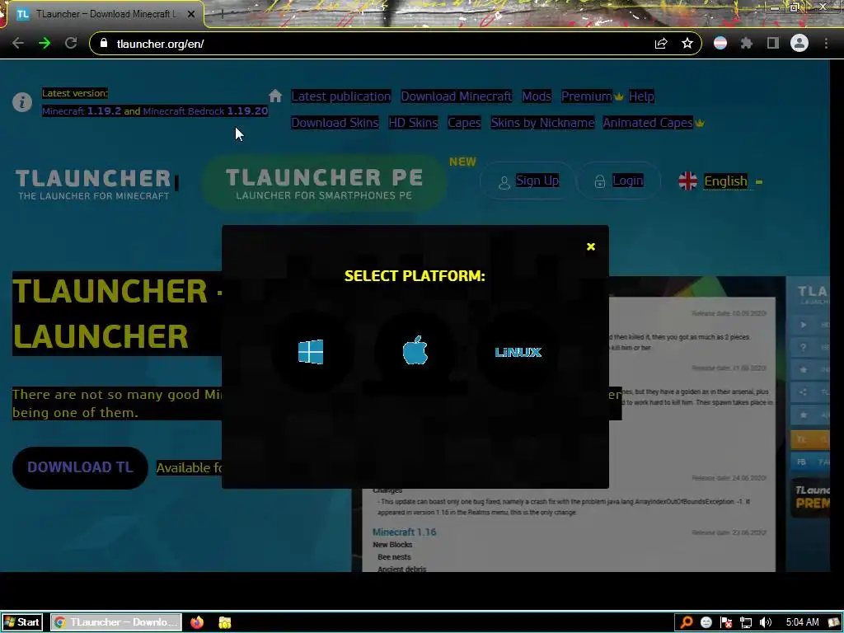Viewport: 844px width, 633px height.
Task: Click the Minecraft 1.16 heading in preview
Action: tap(404, 532)
